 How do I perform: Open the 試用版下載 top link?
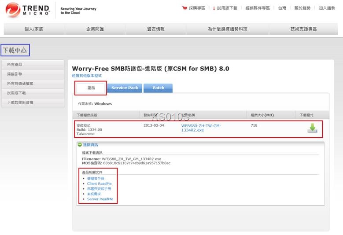tap(227, 8)
